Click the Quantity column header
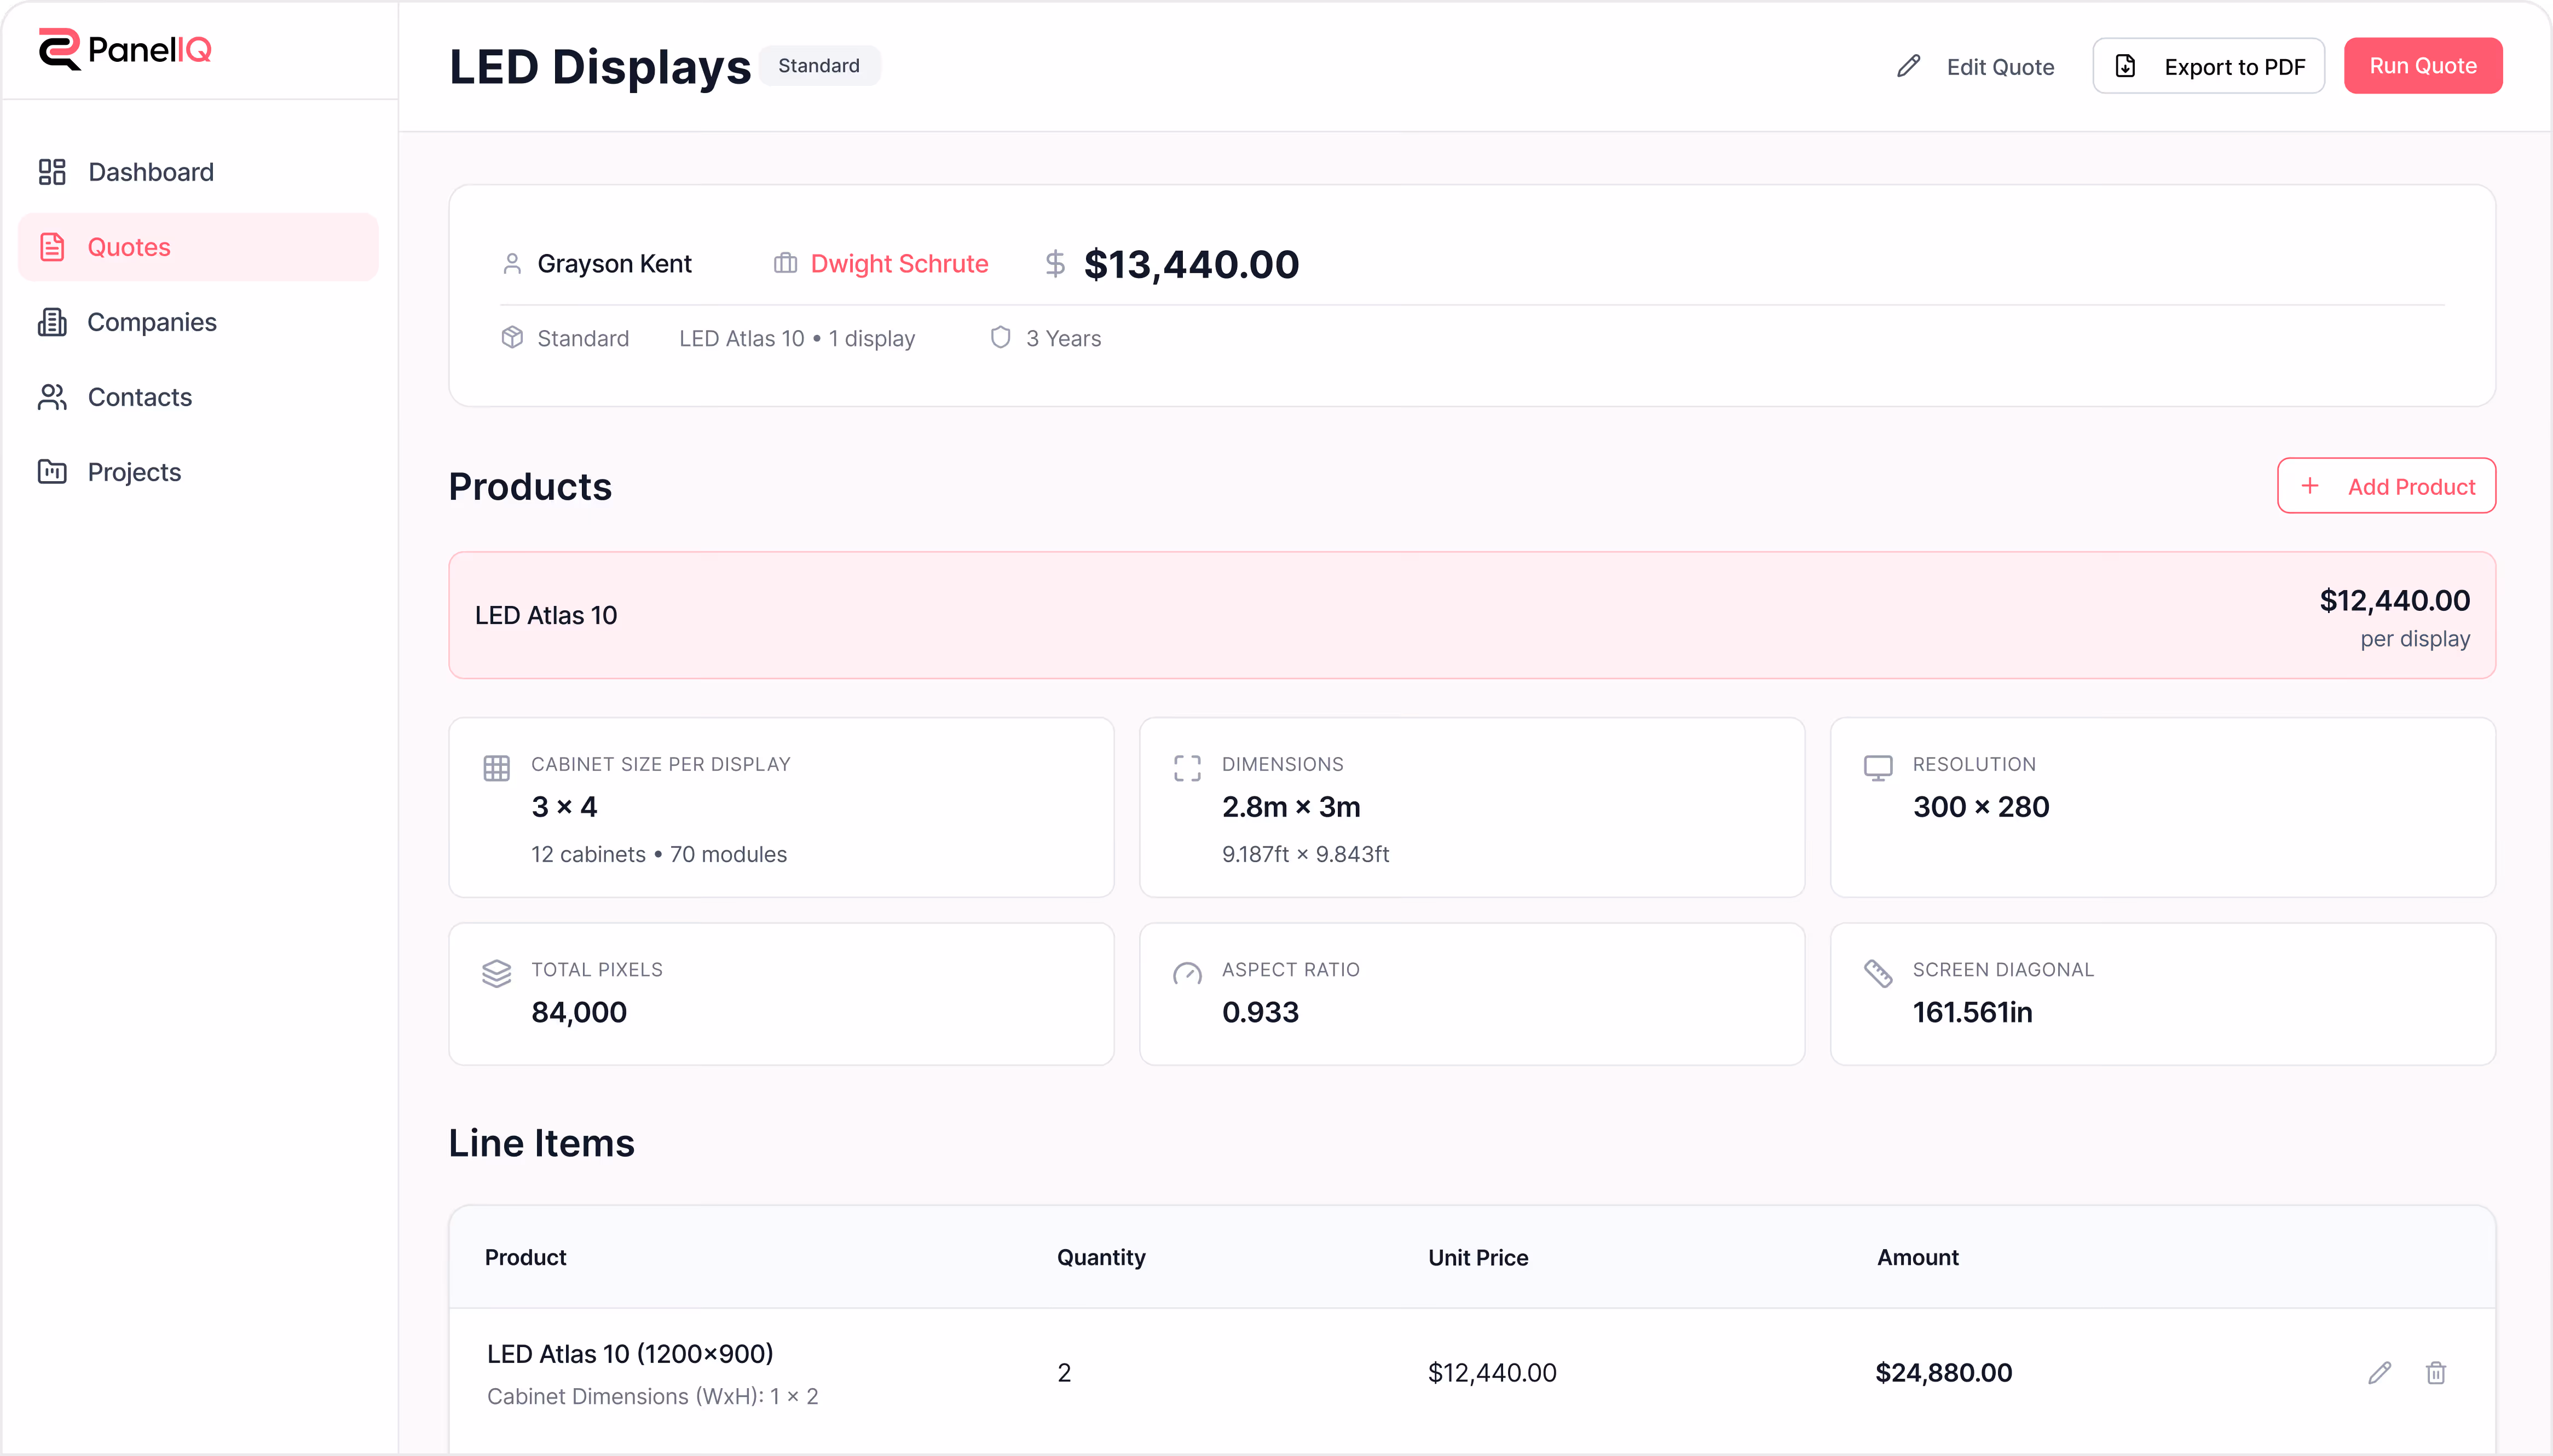Viewport: 2553px width, 1456px height. pyautogui.click(x=1101, y=1257)
